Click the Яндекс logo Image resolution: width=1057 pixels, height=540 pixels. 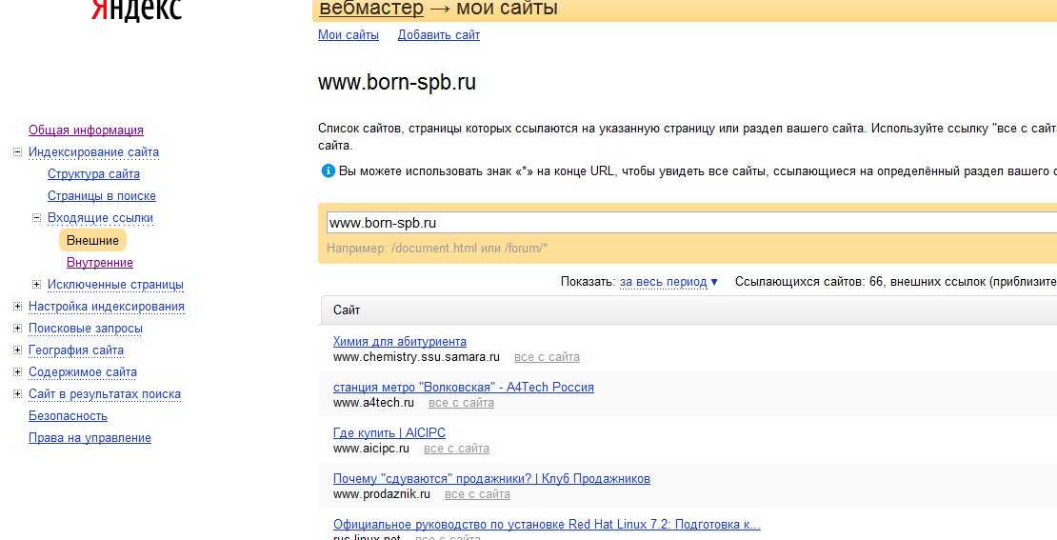136,10
